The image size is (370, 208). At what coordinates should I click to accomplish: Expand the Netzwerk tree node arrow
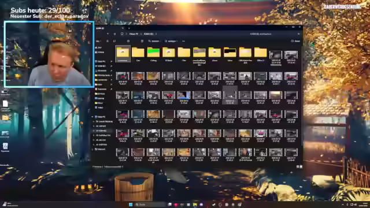coord(92,149)
